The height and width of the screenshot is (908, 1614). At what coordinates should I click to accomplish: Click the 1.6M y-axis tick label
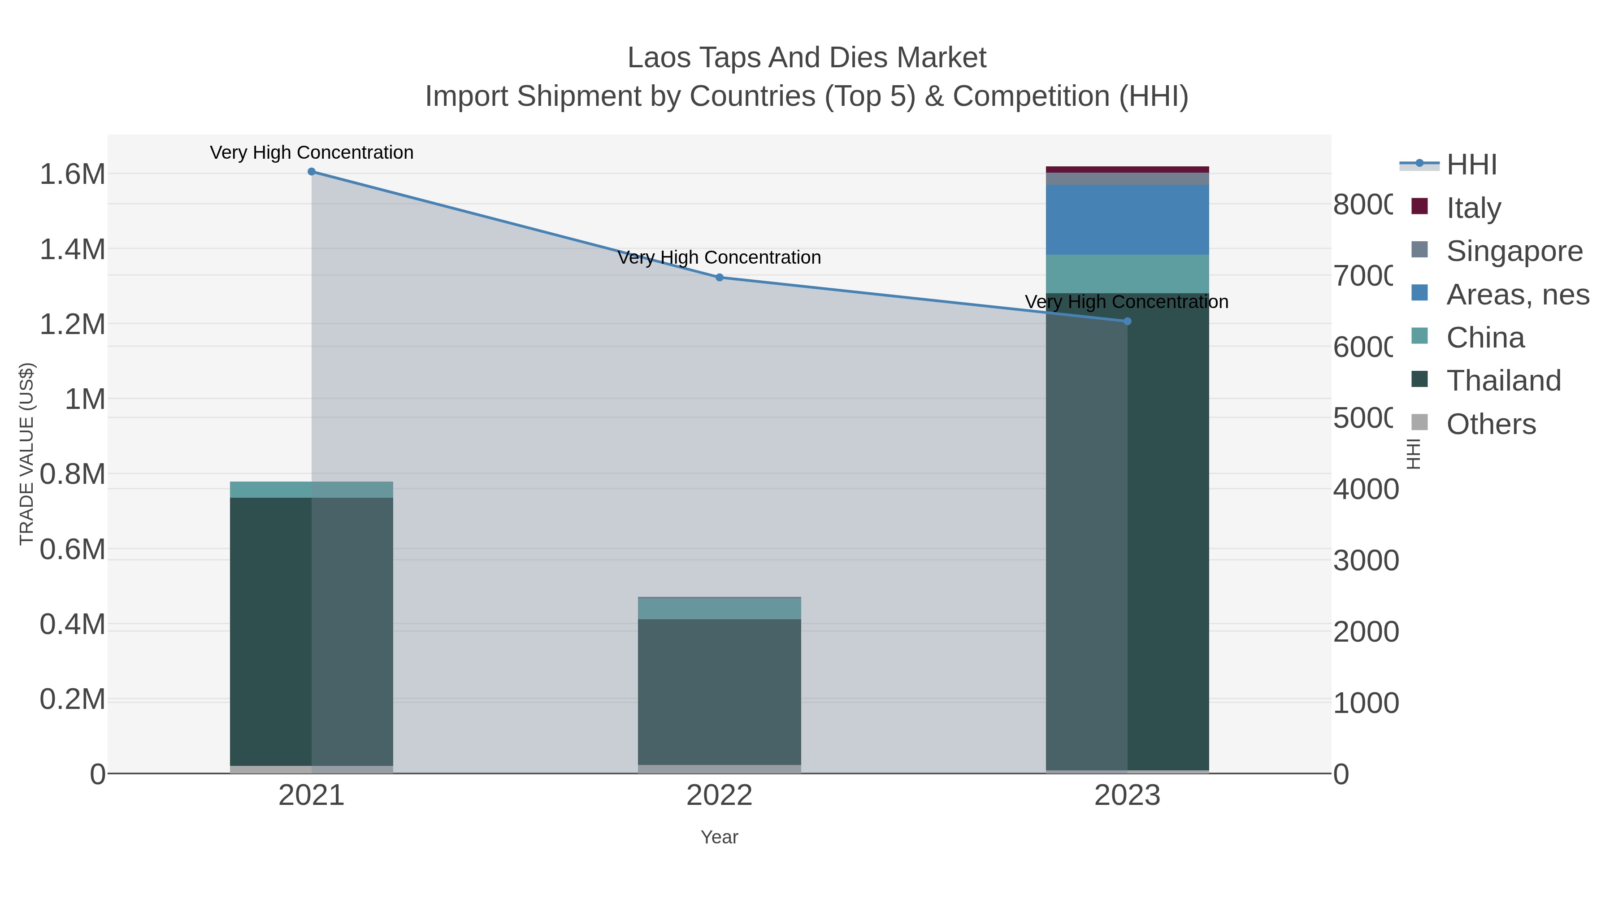tap(73, 174)
